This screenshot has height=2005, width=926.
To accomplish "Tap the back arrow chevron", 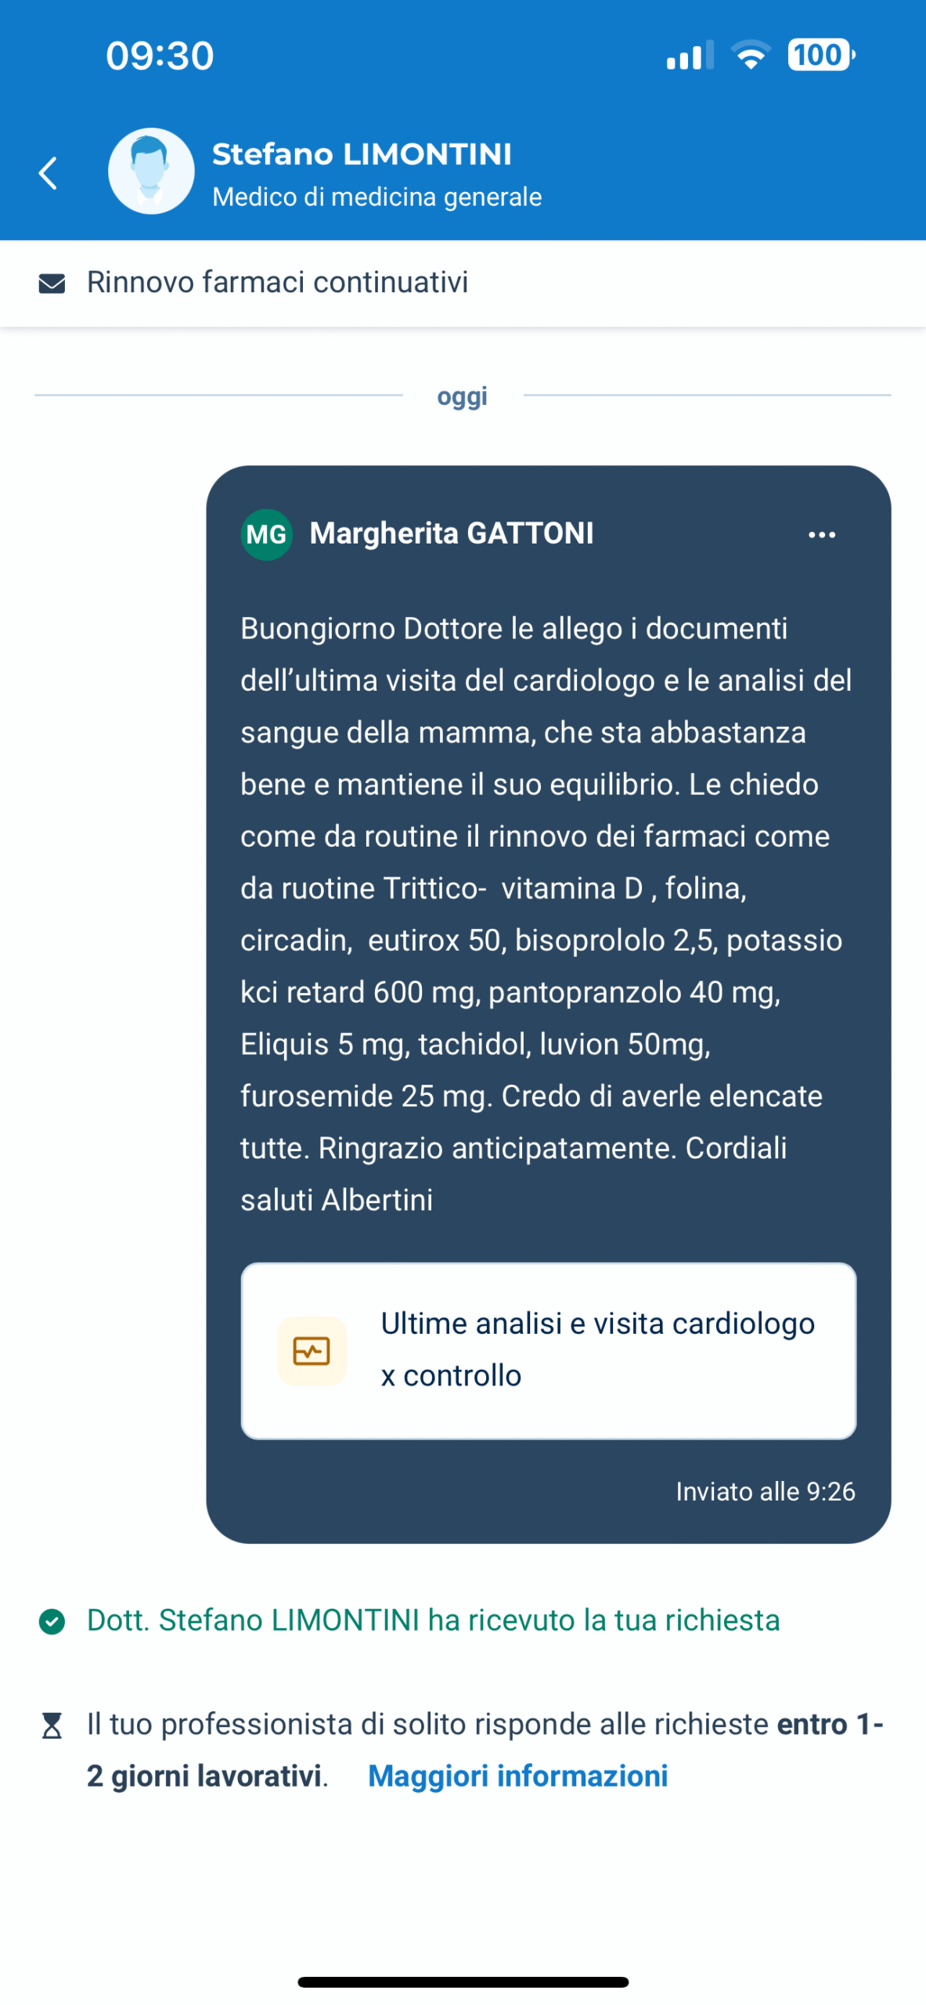I will click(49, 173).
